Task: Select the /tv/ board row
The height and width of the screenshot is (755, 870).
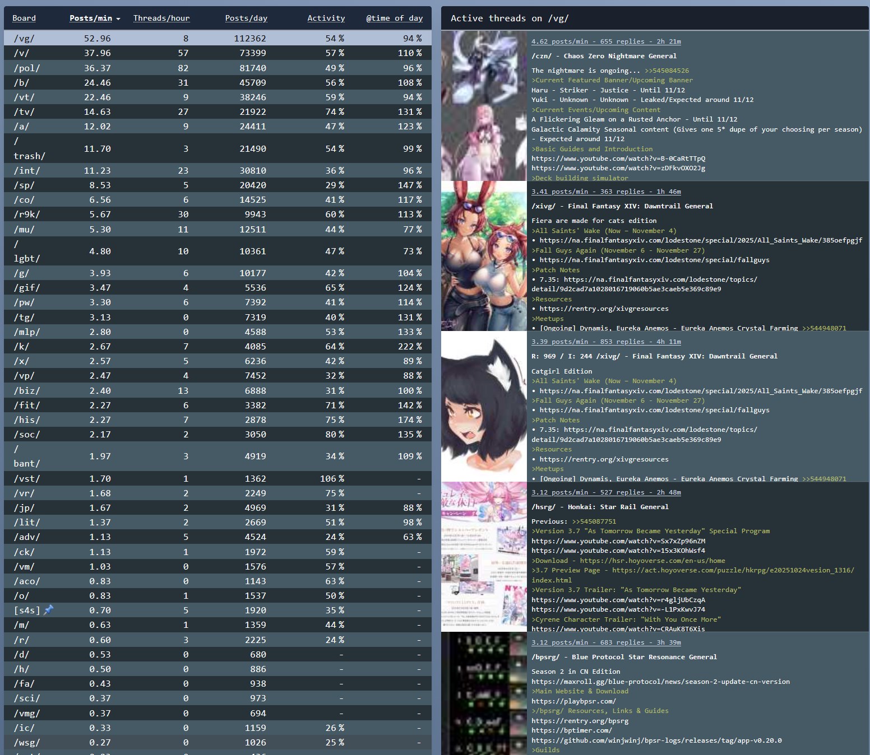Action: [x=217, y=111]
